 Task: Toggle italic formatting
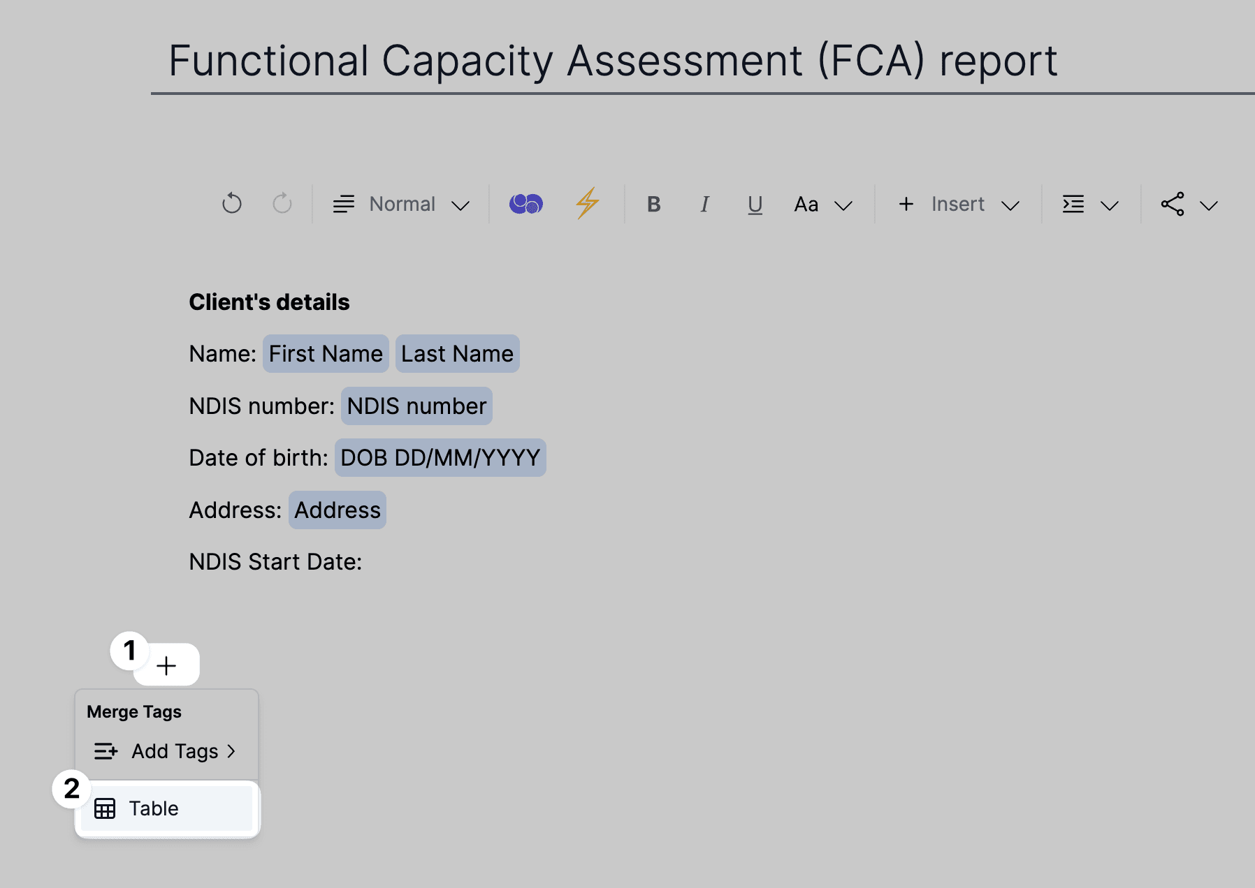(x=704, y=205)
